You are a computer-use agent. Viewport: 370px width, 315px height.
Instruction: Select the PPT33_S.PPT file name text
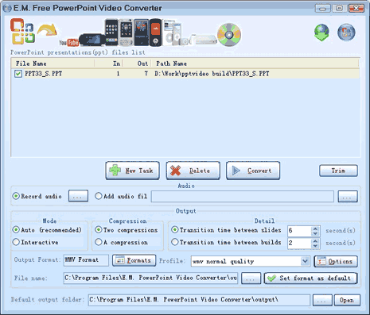[x=43, y=74]
